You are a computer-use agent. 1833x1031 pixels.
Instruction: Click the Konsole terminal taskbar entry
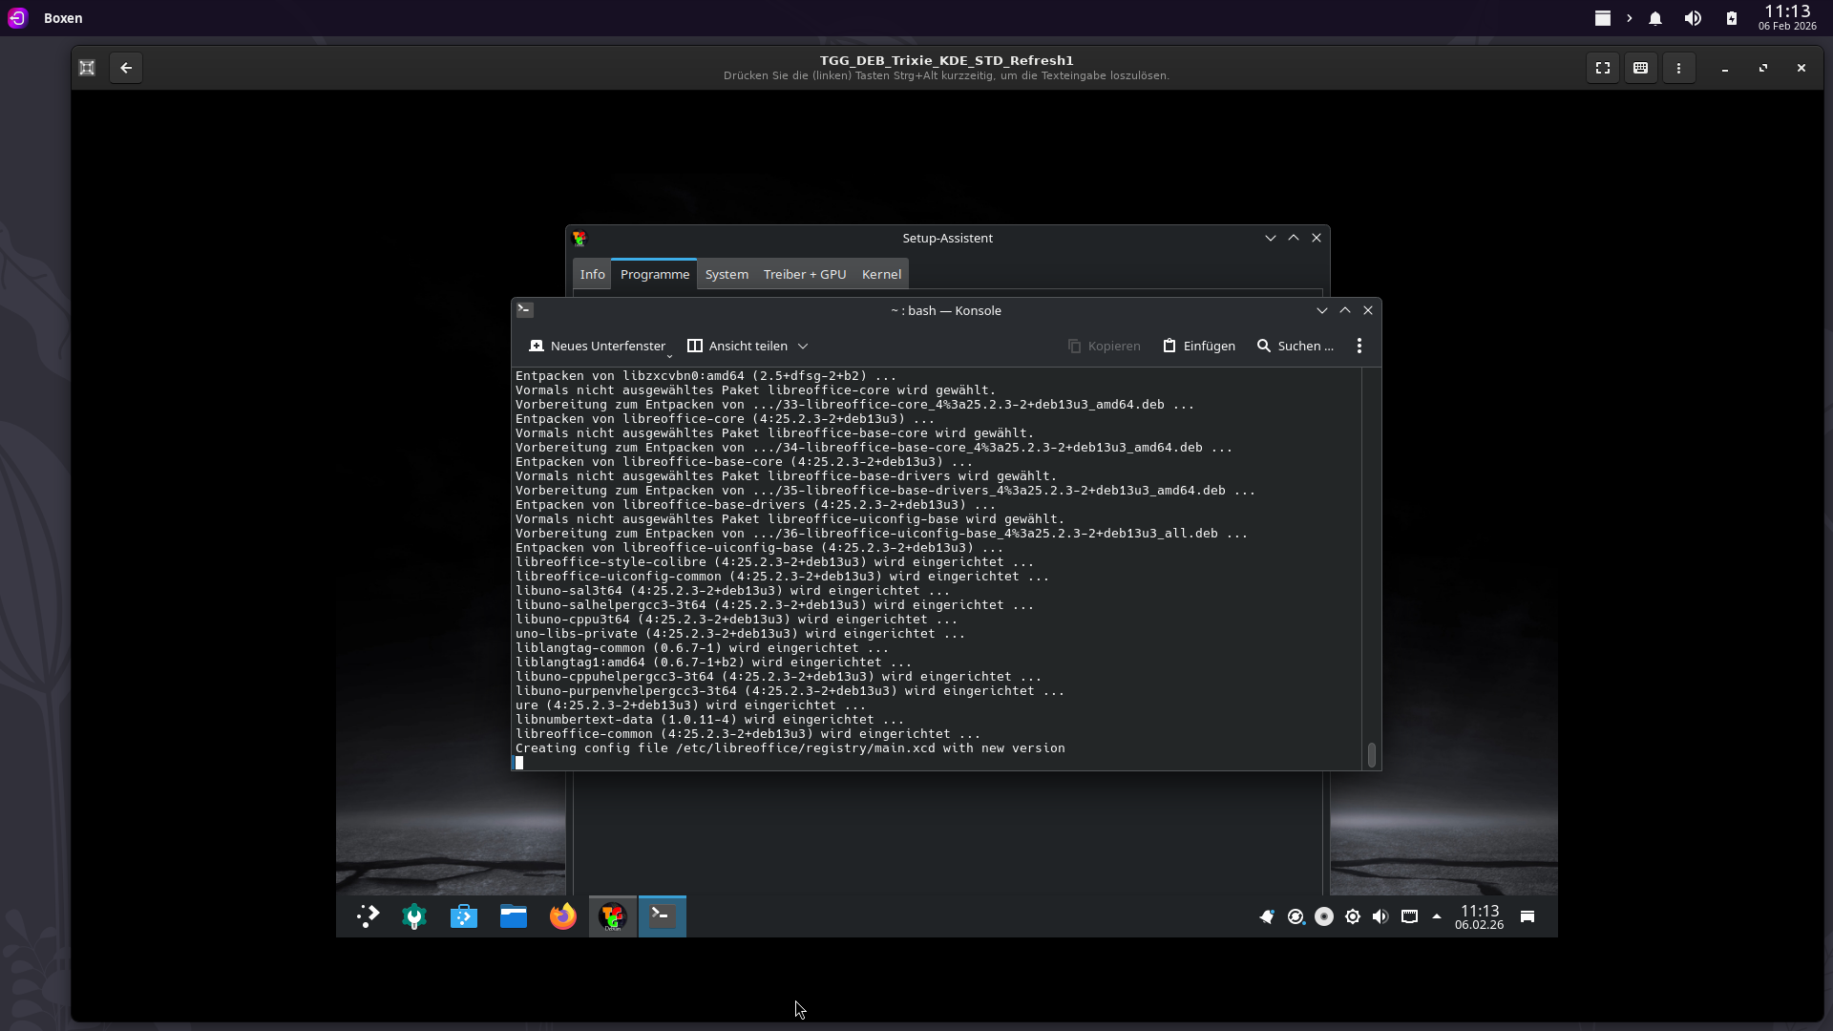(x=662, y=916)
